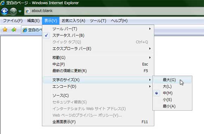Open the recent pages dropdown arrow
The width and height of the screenshot is (204, 134).
[20, 12]
